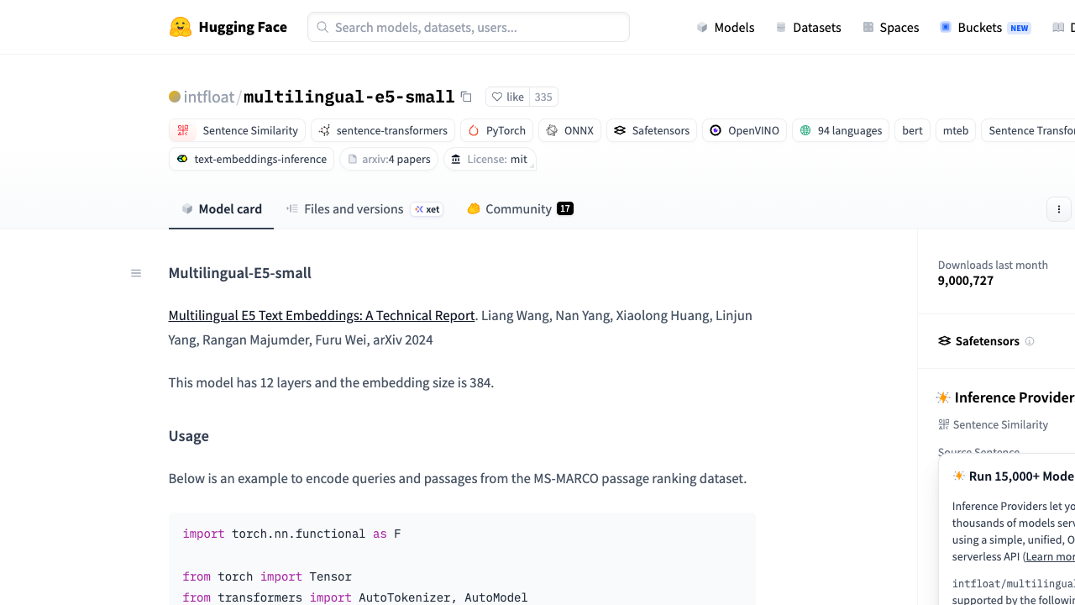Open Models in top navigation
This screenshot has height=605, width=1075.
(x=726, y=27)
